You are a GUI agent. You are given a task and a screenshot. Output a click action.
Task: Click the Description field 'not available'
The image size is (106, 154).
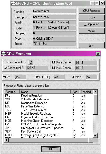click(x=54, y=17)
